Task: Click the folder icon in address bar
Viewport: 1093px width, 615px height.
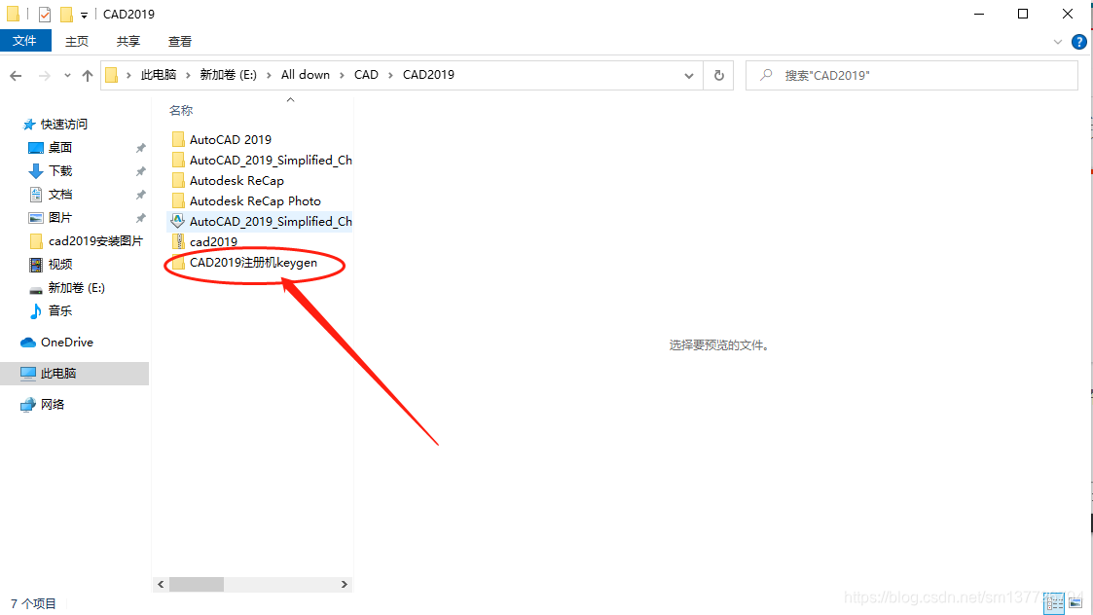Action: pos(112,75)
